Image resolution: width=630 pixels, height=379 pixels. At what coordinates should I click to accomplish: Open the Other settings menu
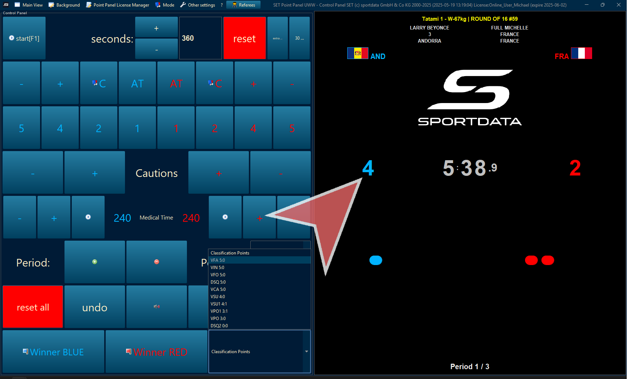pos(197,5)
